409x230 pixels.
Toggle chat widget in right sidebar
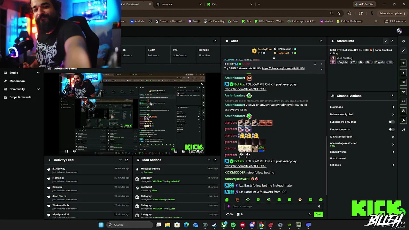point(404,92)
